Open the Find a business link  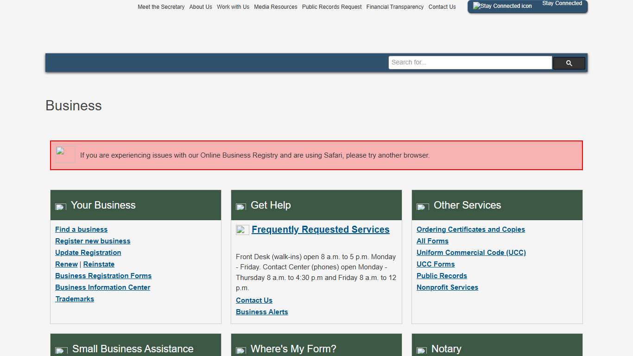(81, 229)
